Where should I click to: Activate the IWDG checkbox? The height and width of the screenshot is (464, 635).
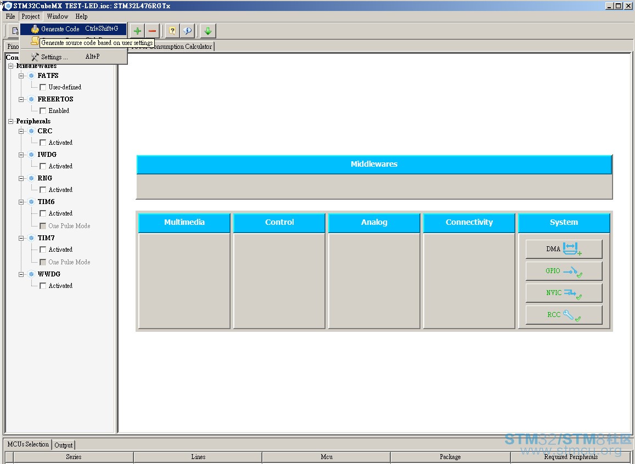[x=43, y=166]
